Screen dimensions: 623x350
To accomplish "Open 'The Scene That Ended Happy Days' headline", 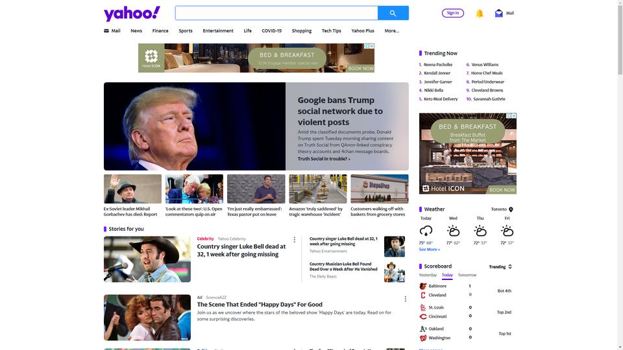I will tap(260, 305).
